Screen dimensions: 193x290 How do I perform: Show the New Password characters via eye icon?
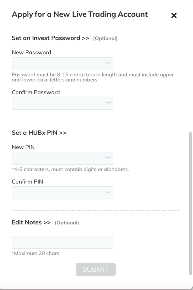(x=108, y=63)
